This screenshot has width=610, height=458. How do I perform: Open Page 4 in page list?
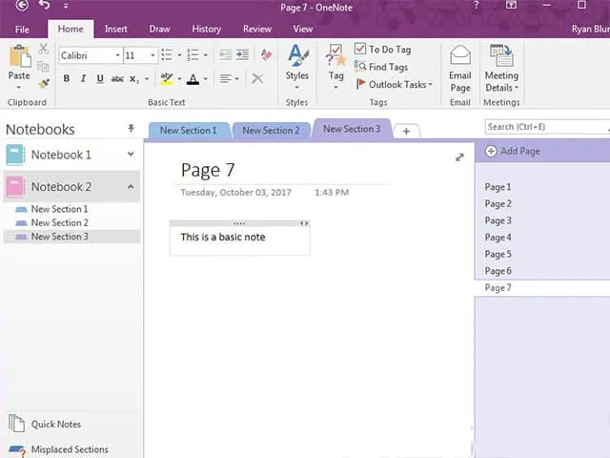[498, 238]
